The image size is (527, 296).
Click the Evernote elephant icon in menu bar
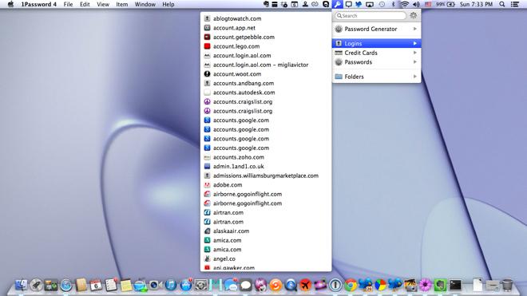coord(266,4)
